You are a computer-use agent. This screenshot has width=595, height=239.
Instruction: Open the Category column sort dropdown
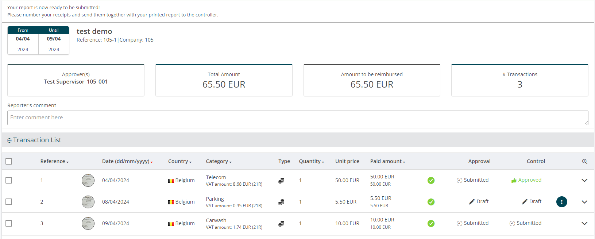[x=219, y=161]
